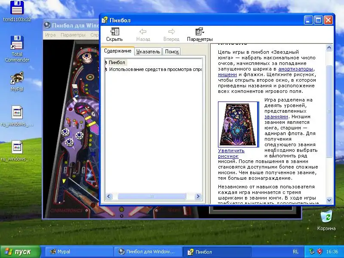Switch to the Содержание tab
The height and width of the screenshot is (258, 344).
pyautogui.click(x=117, y=51)
